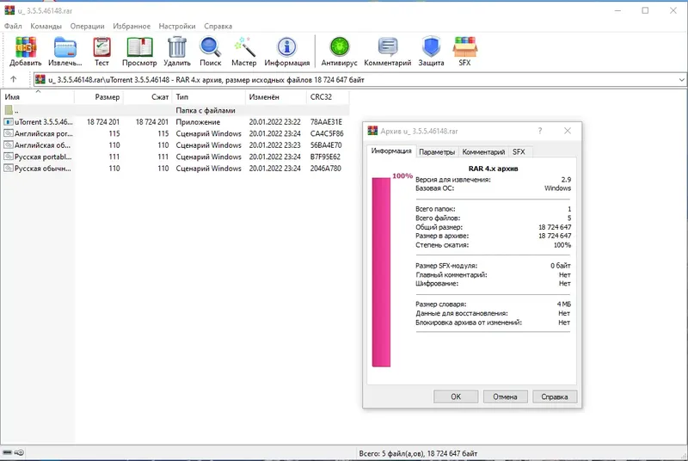The image size is (688, 461).
Task: Click the icon of uTorrent 3.5.5.46 file
Action: point(9,122)
